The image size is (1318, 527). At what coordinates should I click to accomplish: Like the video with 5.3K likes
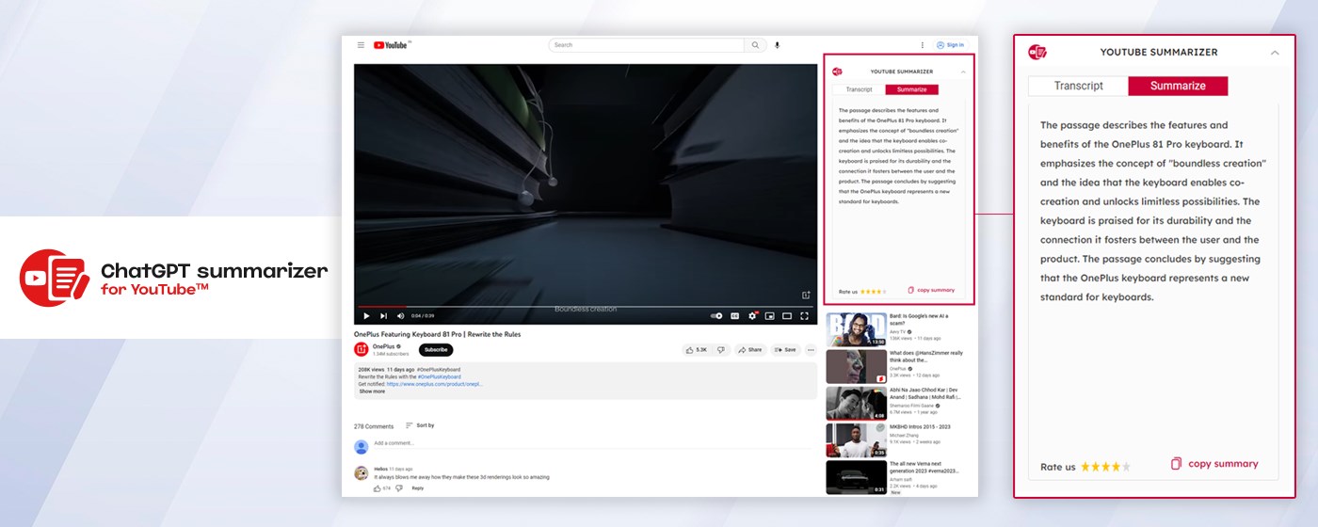(698, 349)
